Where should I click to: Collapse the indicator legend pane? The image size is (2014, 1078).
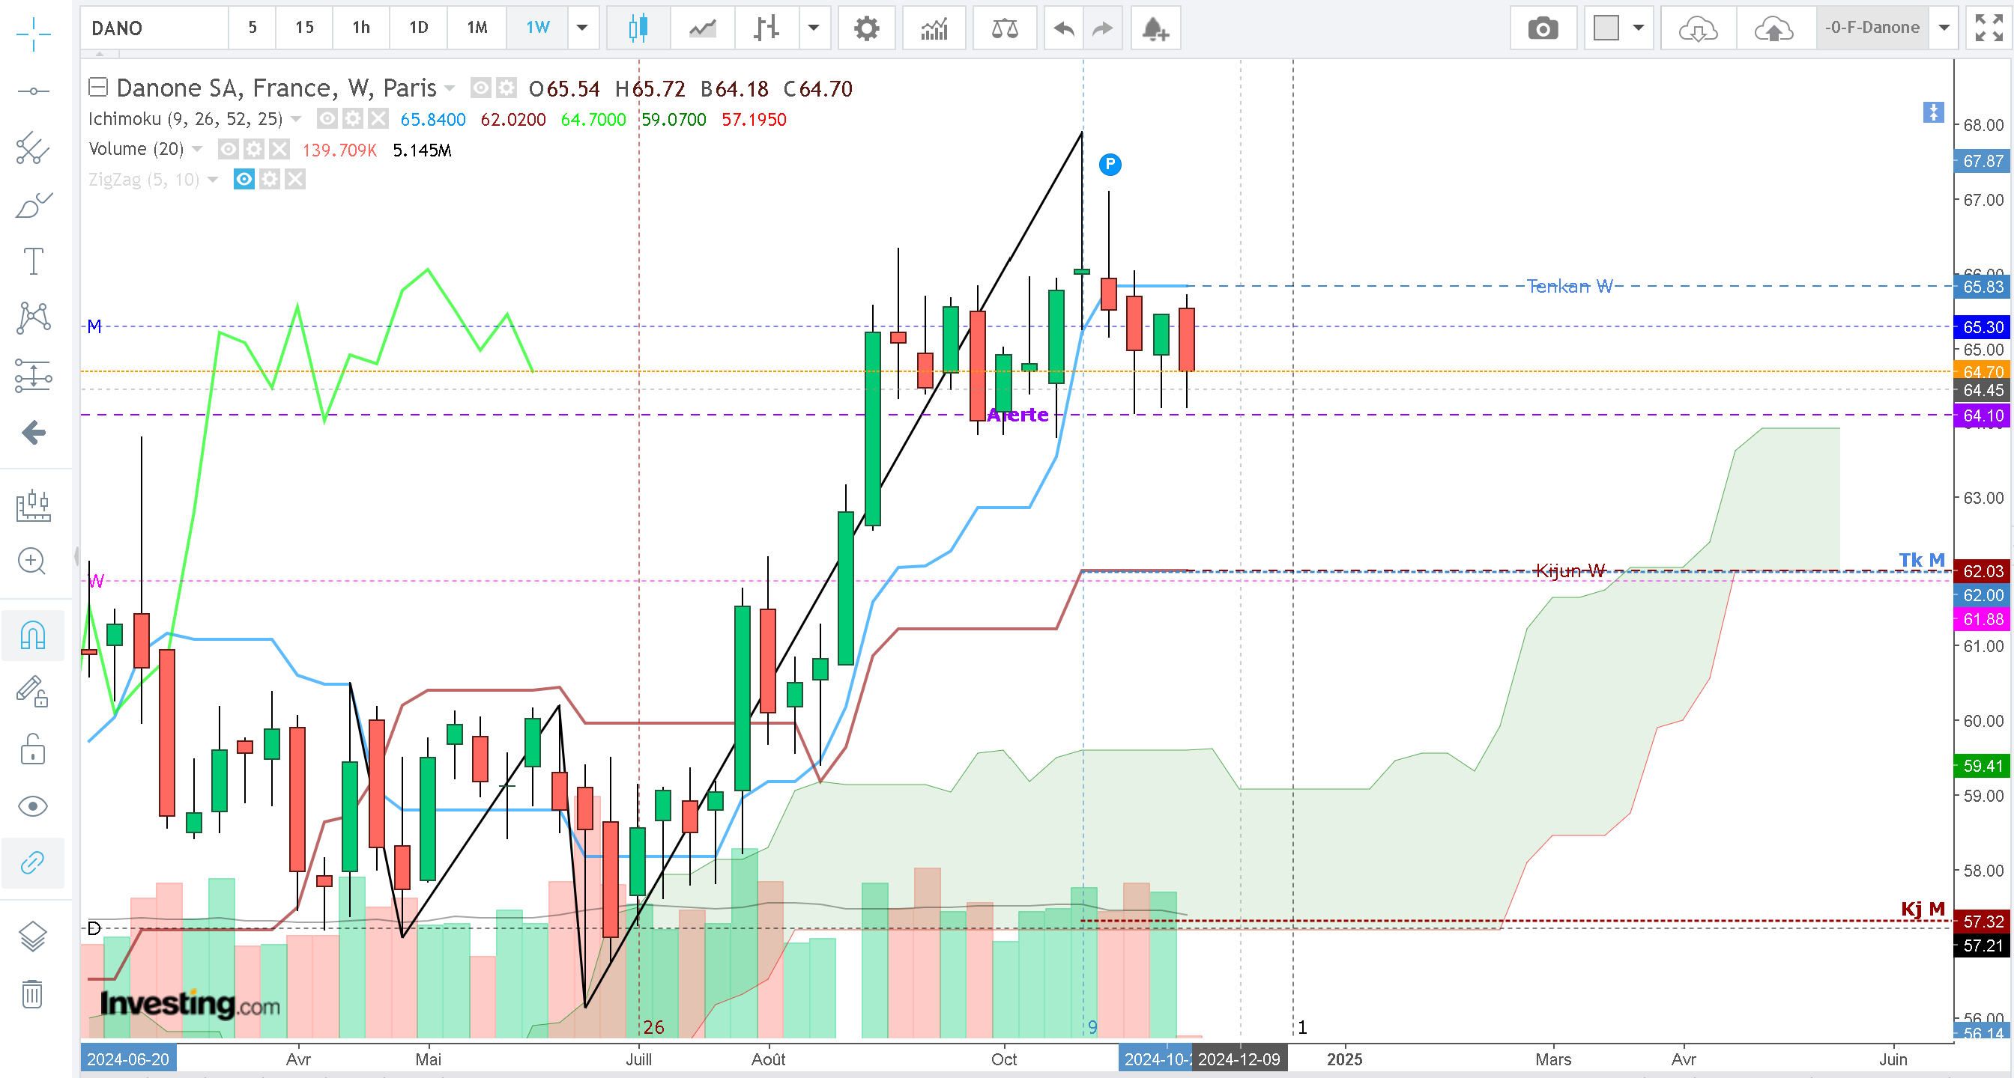[x=97, y=87]
